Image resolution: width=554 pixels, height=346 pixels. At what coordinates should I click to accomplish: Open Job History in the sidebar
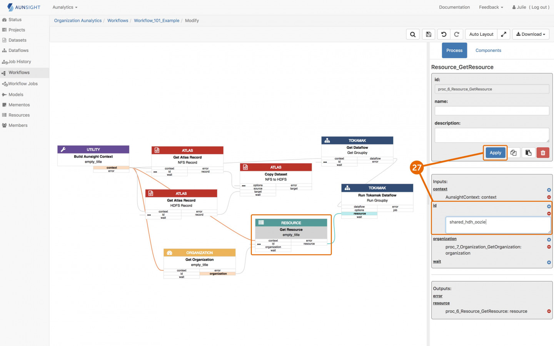click(20, 62)
